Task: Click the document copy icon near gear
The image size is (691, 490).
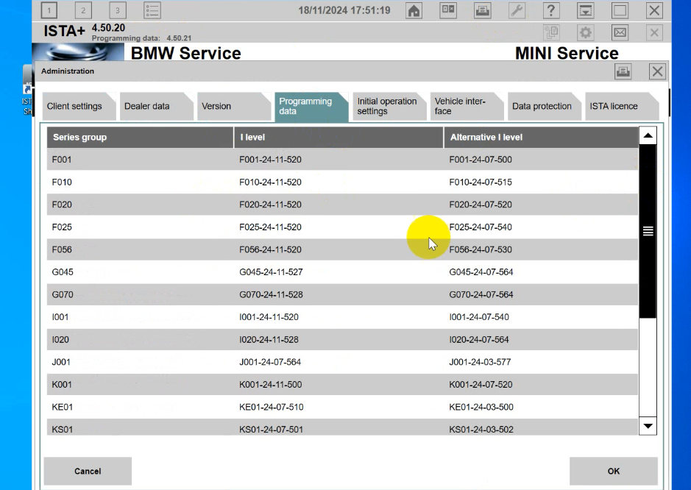Action: point(551,32)
